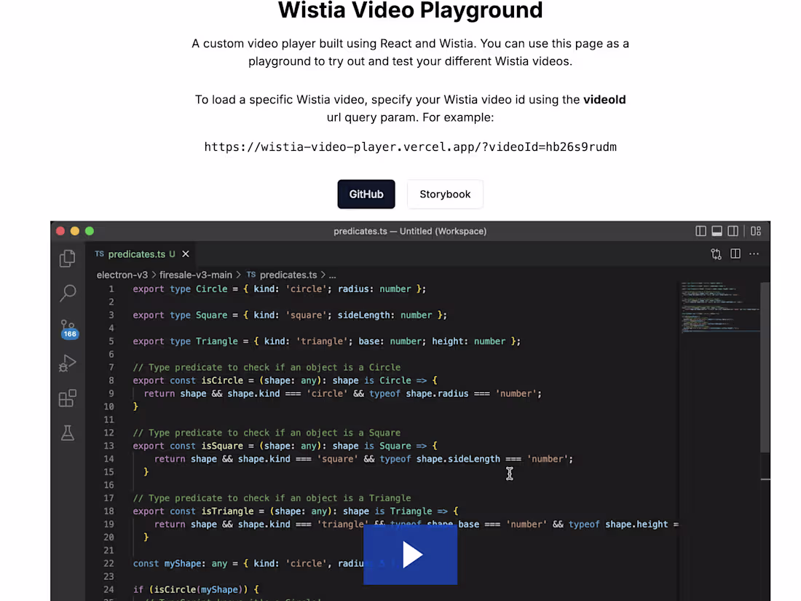Click electron-v3 in the breadcrumb bar
801x601 pixels.
[121, 275]
